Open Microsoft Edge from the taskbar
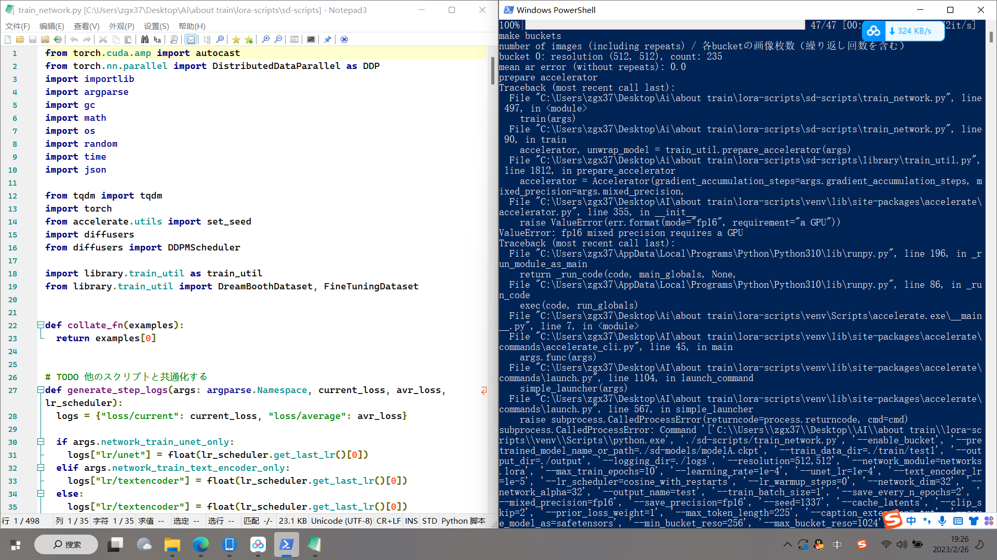Screen dimensions: 997x560 [x=201, y=544]
